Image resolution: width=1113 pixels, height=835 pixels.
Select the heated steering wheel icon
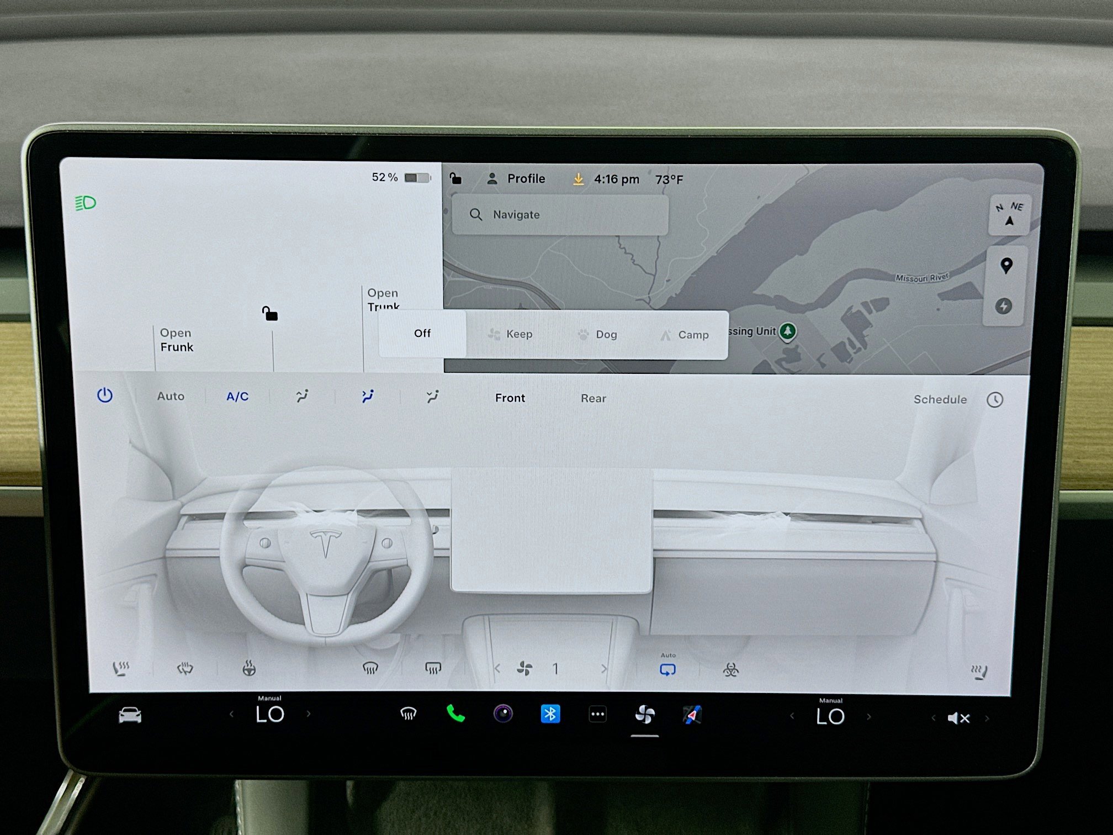pyautogui.click(x=250, y=668)
